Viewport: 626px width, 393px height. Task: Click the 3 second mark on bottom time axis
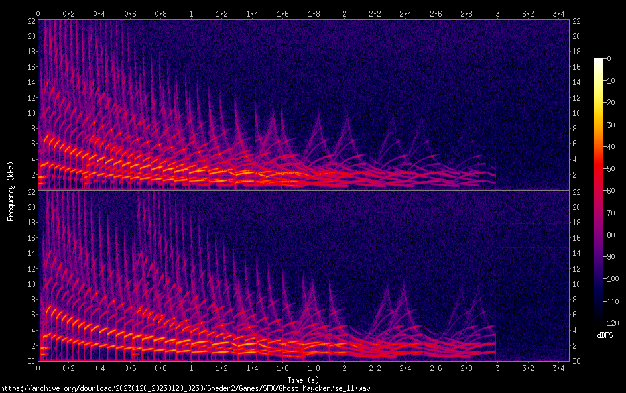[497, 368]
